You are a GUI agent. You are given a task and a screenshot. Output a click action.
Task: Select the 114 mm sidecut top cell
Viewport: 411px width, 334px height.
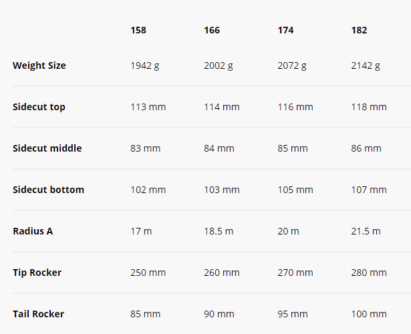point(221,107)
